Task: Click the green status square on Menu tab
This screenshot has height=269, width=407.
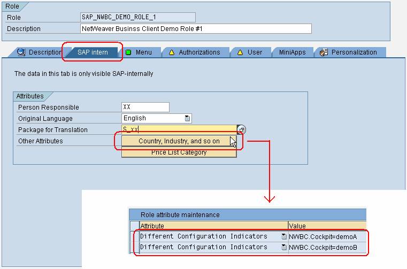Action: pyautogui.click(x=128, y=52)
